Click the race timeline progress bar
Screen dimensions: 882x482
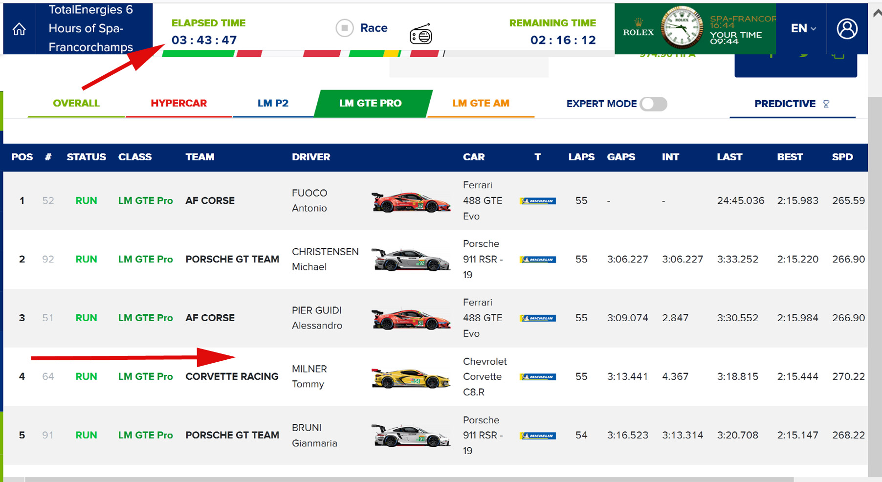click(x=303, y=53)
